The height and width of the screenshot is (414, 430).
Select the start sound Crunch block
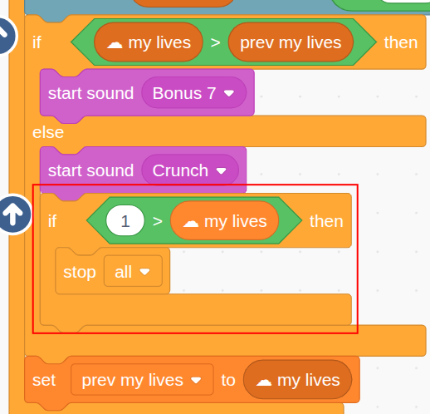pos(143,170)
